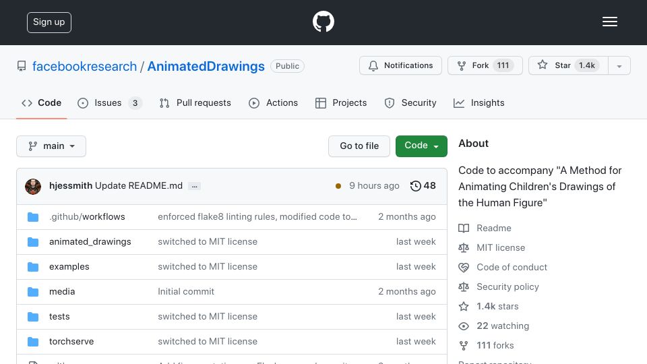Click the .github/workflows folder icon
This screenshot has height=364, width=647.
(33, 217)
